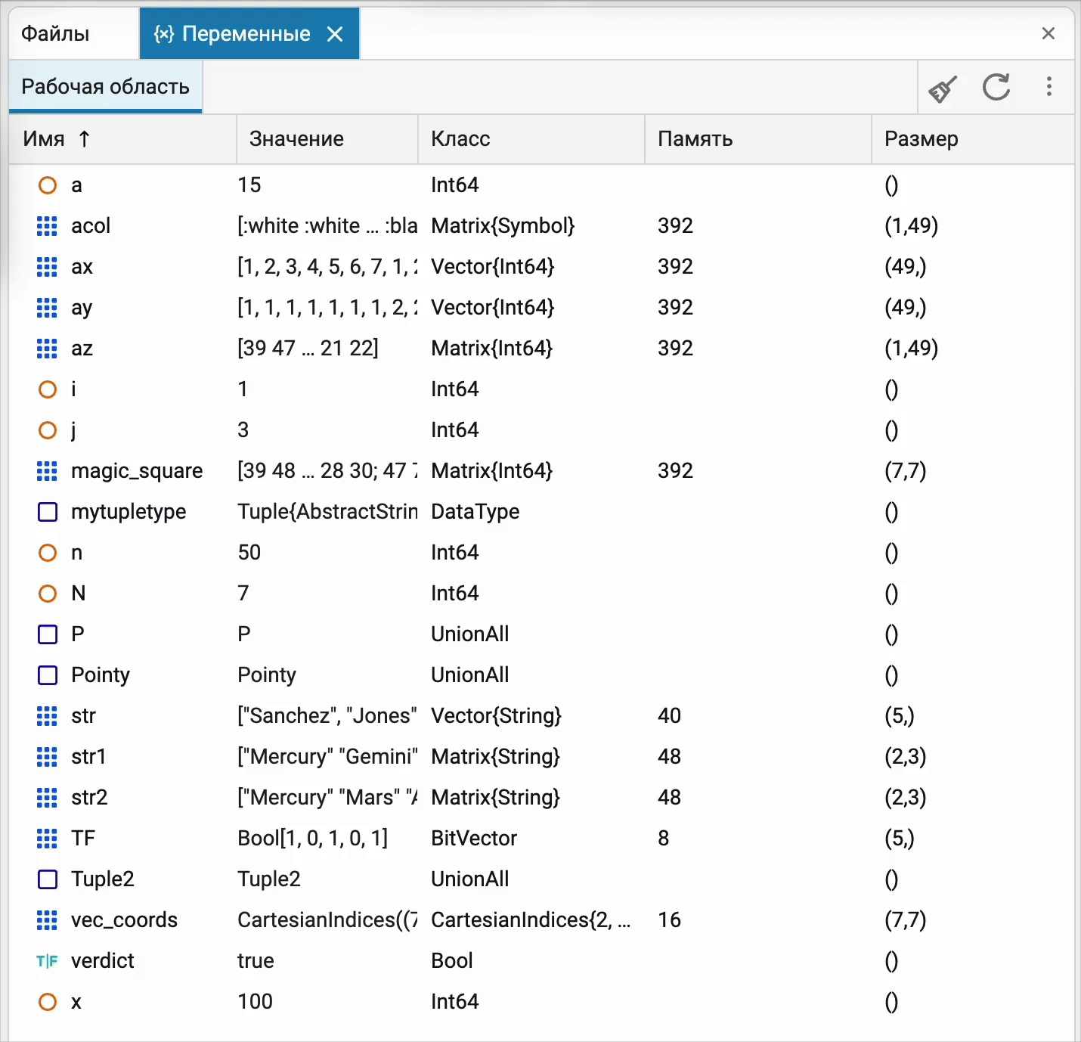The height and width of the screenshot is (1042, 1081).
Task: Click the type icon of P
Action: 47,634
